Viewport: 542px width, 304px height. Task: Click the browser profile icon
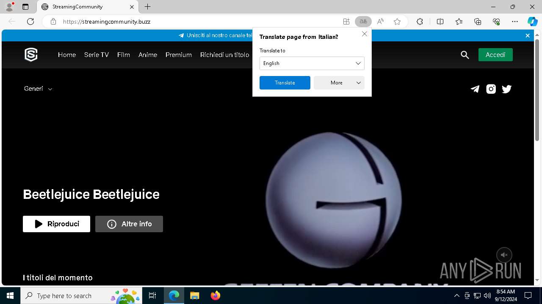[9, 7]
